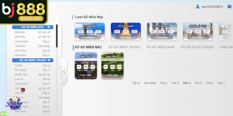This screenshot has height=116, width=233.
Task: Open the user account profile icon
Action: (x=197, y=6)
